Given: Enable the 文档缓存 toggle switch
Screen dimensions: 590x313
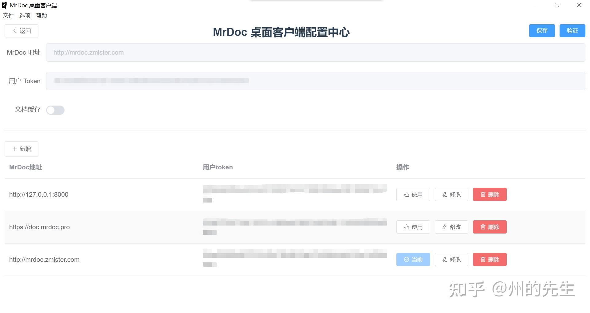Looking at the screenshot, I should [55, 110].
